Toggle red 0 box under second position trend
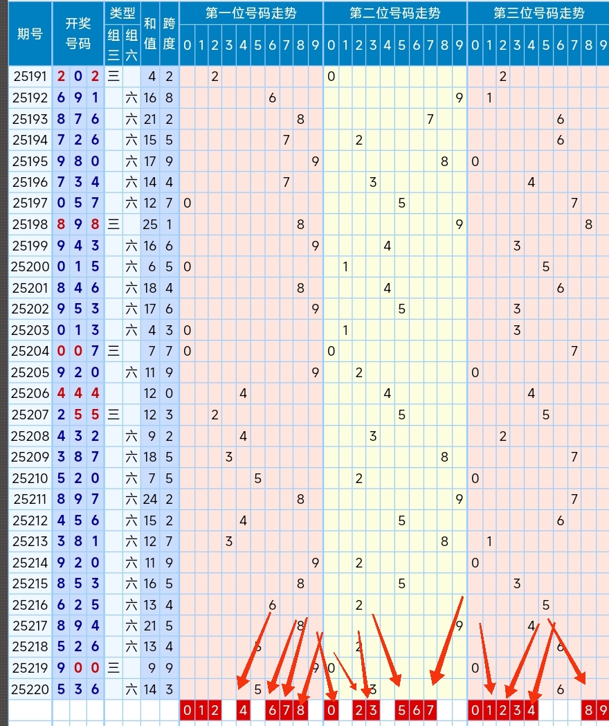Image resolution: width=609 pixels, height=726 pixels. 331,710
